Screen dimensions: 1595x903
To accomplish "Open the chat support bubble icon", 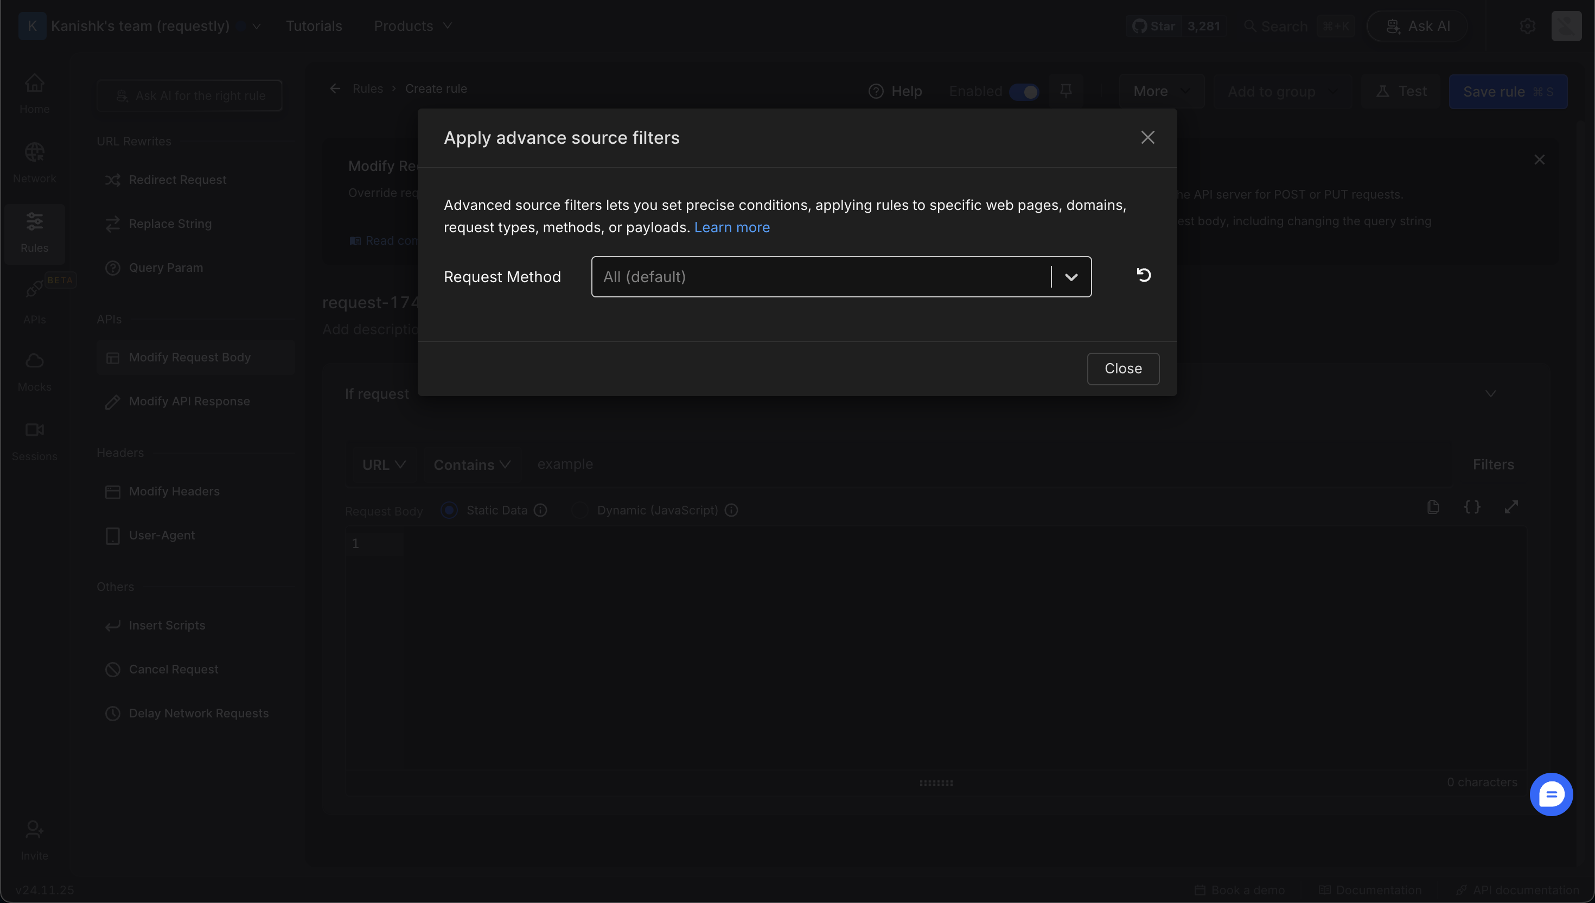I will (1551, 794).
